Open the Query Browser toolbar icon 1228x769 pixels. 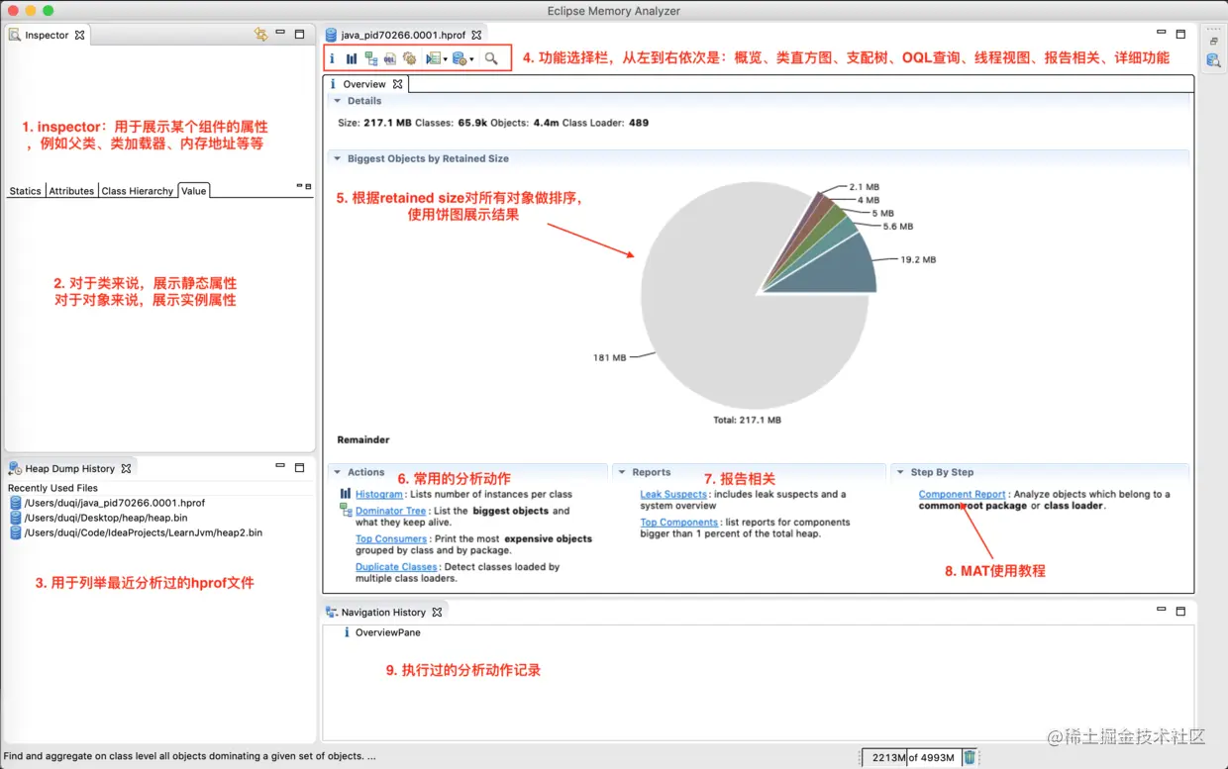[x=459, y=58]
